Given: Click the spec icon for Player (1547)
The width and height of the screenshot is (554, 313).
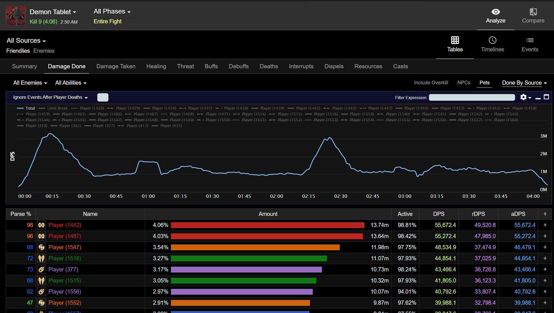Looking at the screenshot, I should click(x=41, y=247).
